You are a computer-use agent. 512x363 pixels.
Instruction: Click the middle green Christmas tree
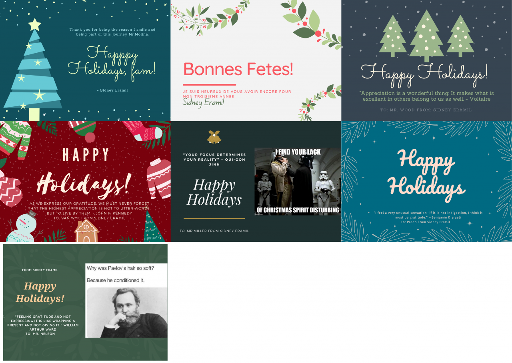pos(426,35)
